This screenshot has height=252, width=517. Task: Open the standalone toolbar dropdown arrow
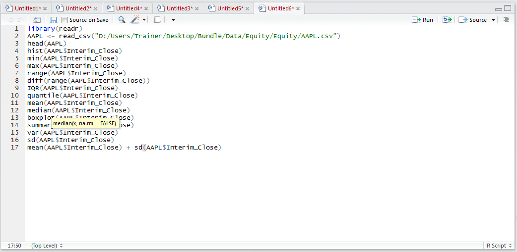pos(174,20)
